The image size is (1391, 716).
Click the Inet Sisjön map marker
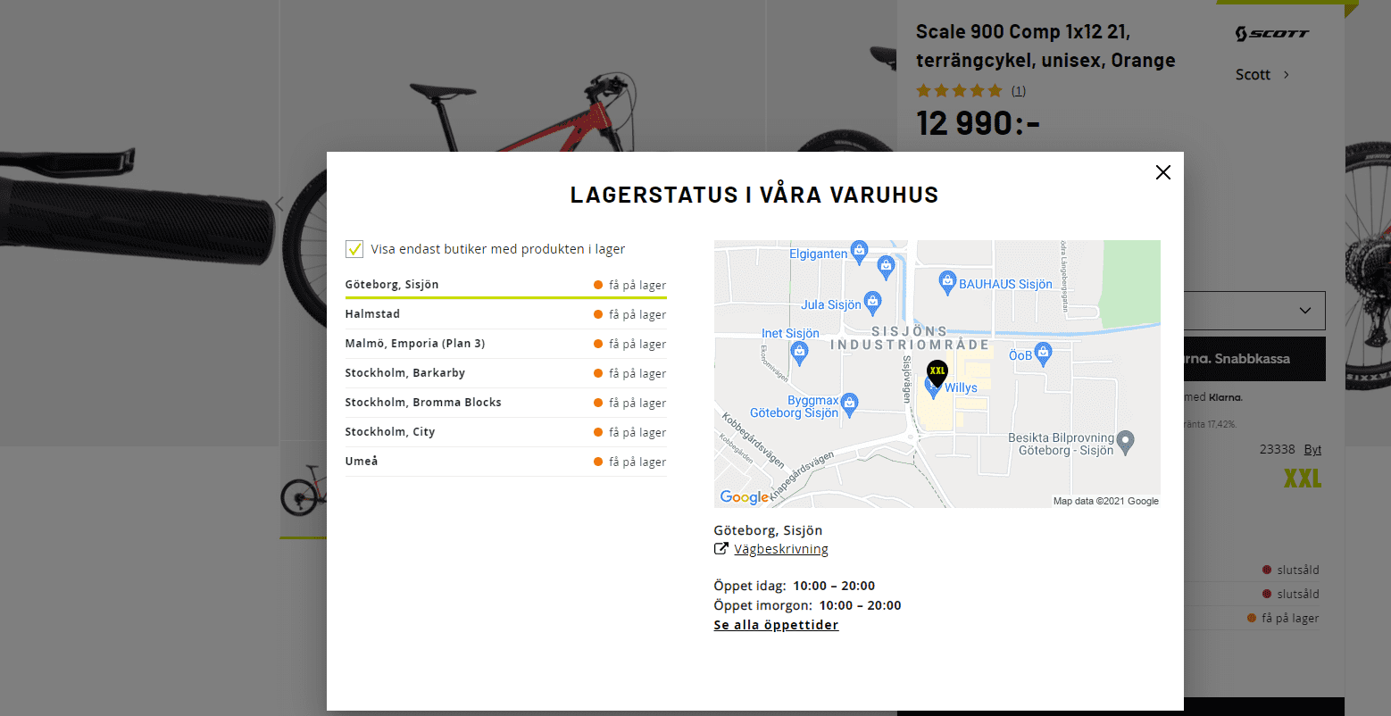799,354
